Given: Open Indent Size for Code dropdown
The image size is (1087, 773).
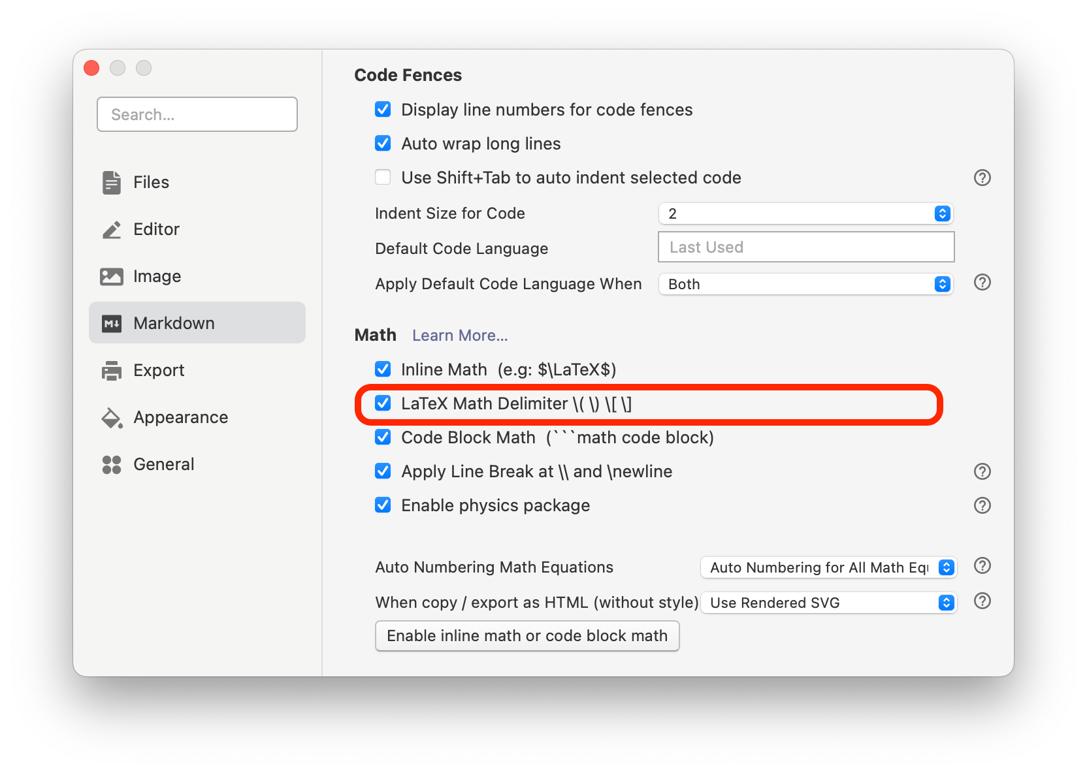Looking at the screenshot, I should [805, 213].
